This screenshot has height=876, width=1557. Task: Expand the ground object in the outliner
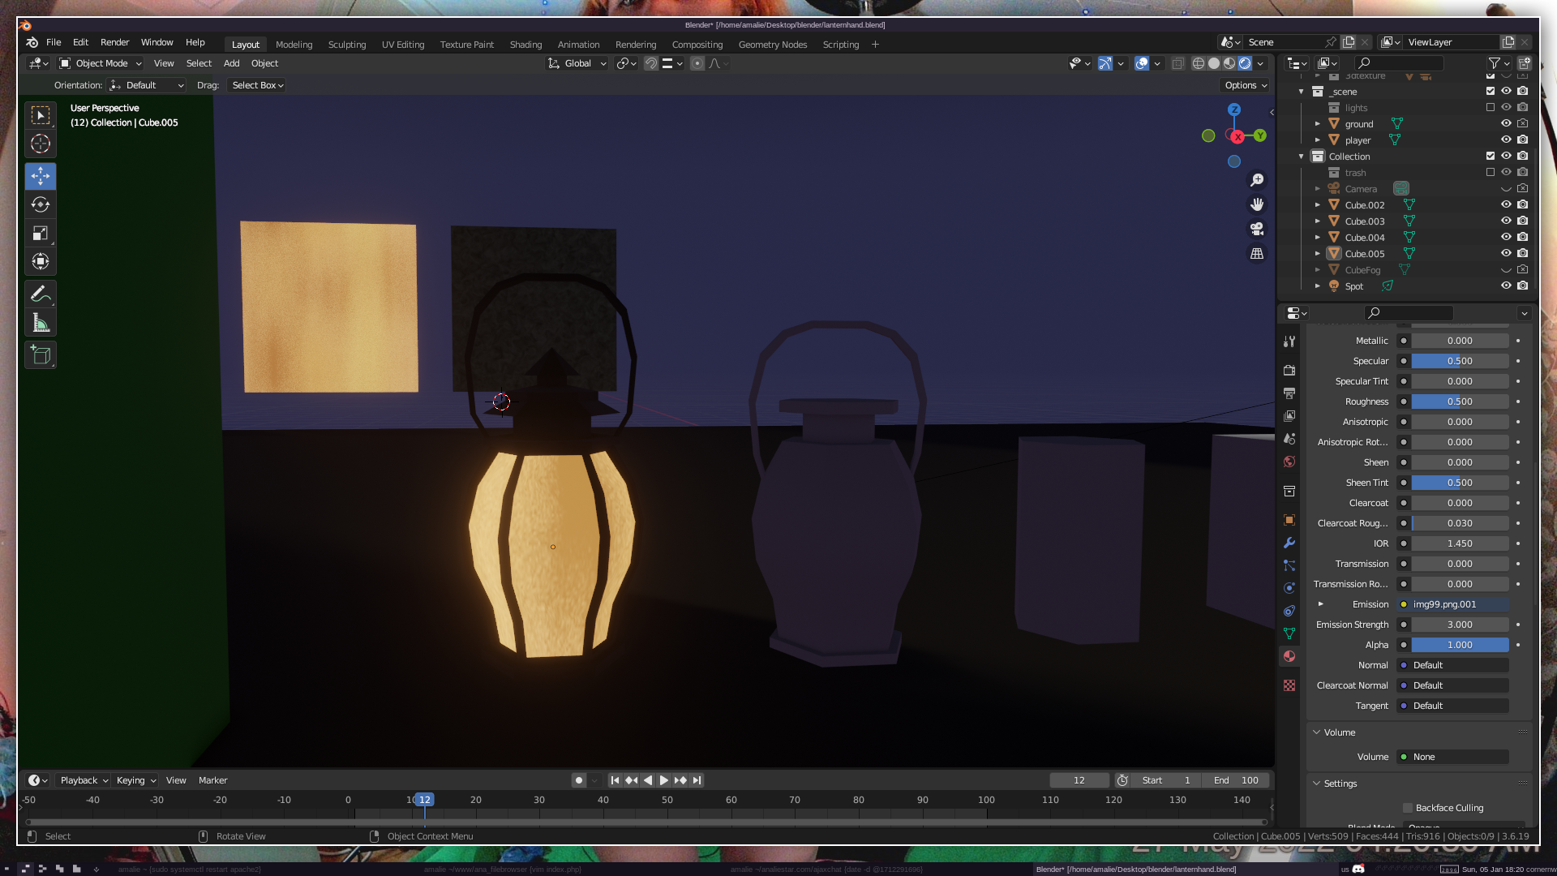pyautogui.click(x=1318, y=124)
